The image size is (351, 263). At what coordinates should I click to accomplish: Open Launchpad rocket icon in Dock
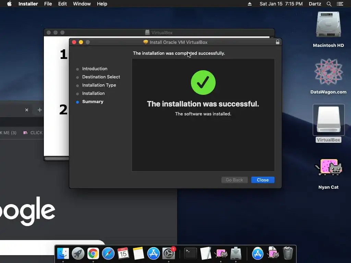coord(78,253)
